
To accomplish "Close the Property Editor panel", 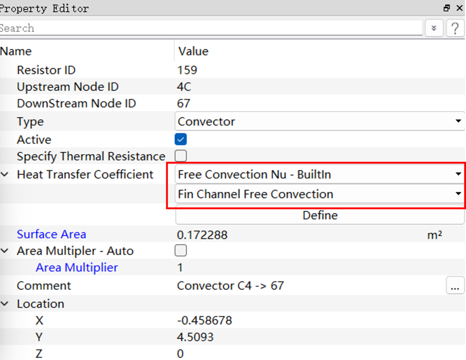I will (459, 8).
